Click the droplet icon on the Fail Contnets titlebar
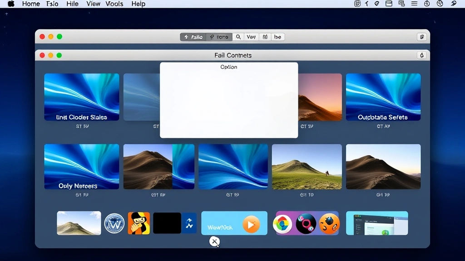 [422, 55]
